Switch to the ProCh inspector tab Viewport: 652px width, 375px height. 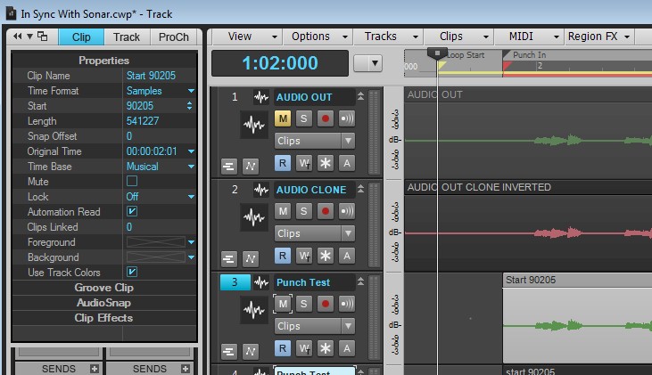[174, 37]
